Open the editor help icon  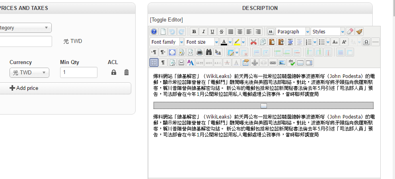coord(154,31)
